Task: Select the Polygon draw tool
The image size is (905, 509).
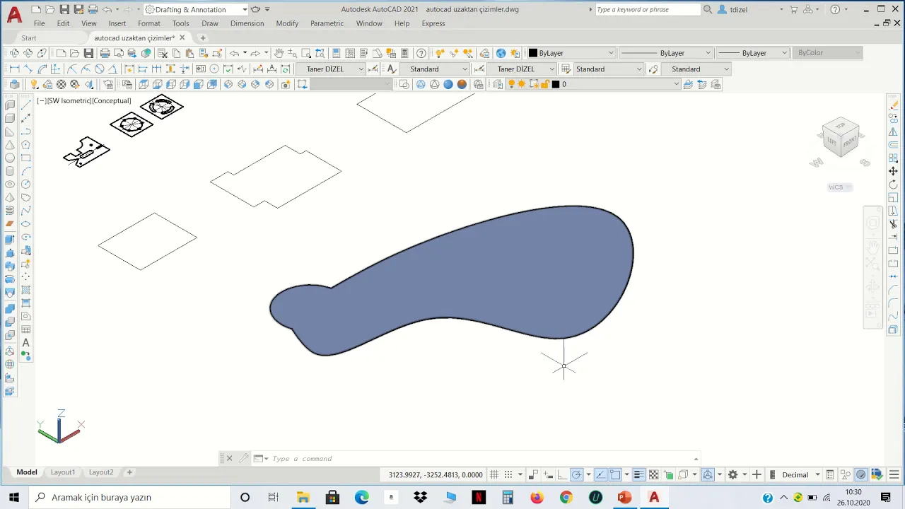Action: [x=26, y=144]
